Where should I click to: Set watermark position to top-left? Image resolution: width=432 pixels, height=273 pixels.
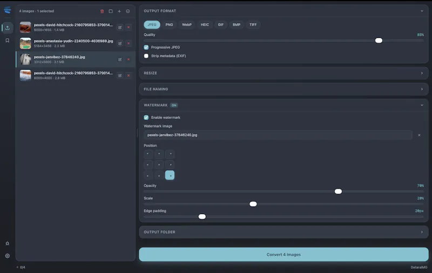pyautogui.click(x=148, y=154)
